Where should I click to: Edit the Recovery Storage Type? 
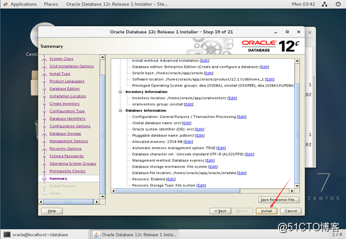coord(201,185)
